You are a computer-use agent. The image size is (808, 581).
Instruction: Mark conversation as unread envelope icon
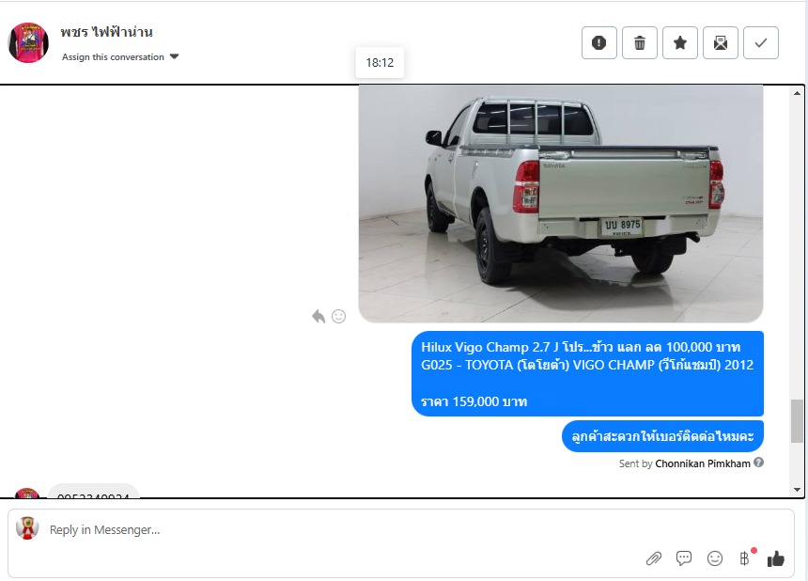[721, 43]
